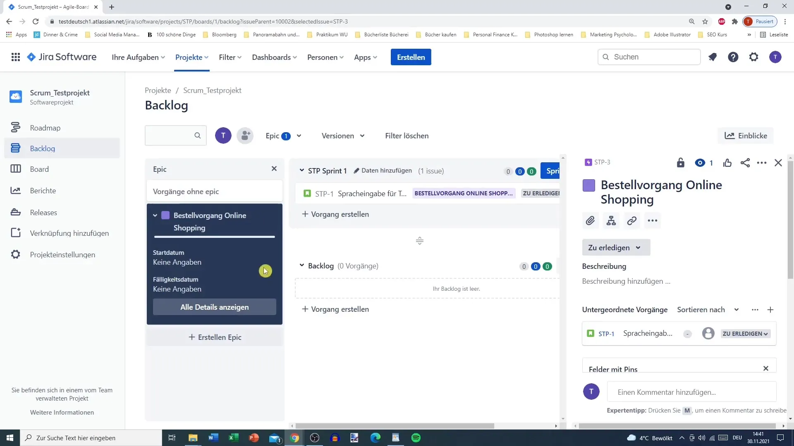Collapse the Backlog section
The width and height of the screenshot is (794, 446).
[301, 266]
